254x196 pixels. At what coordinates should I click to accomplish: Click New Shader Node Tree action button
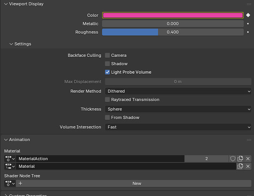pos(133,183)
